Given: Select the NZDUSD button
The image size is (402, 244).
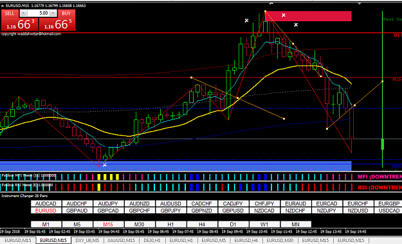Looking at the screenshot, I should pos(358,211).
